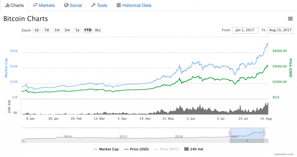The image size is (297, 157).
Task: Click the calendar icon beside Historical Data
Action: coord(119,5)
